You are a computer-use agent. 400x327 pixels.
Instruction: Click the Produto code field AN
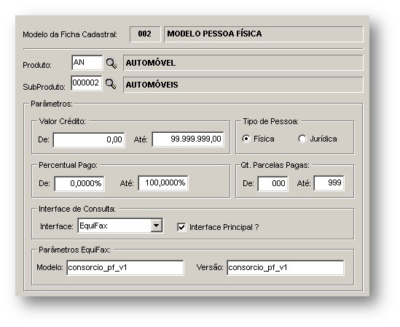[87, 63]
